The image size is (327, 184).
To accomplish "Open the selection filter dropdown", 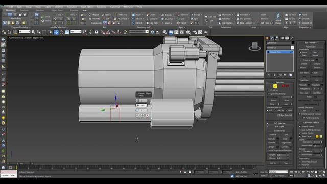I will 25,32.
